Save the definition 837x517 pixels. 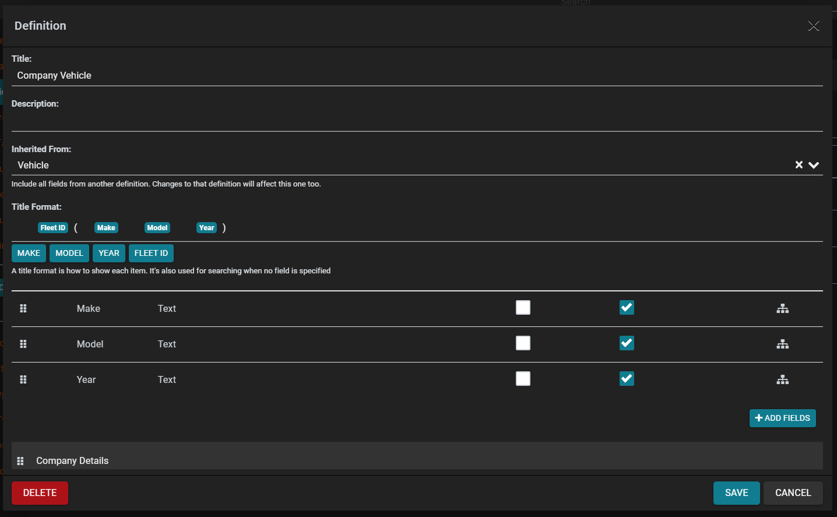click(x=736, y=493)
